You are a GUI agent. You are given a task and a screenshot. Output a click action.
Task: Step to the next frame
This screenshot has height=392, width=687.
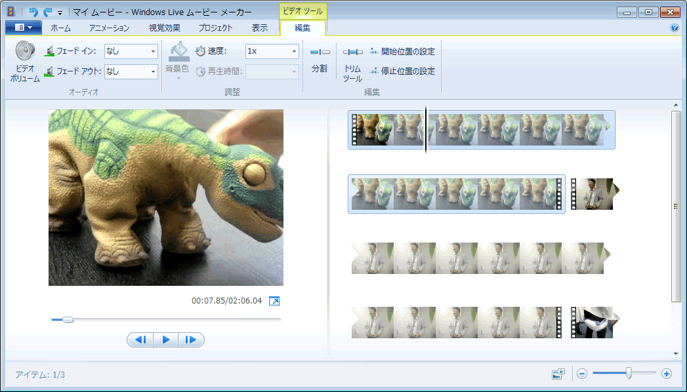coord(191,340)
